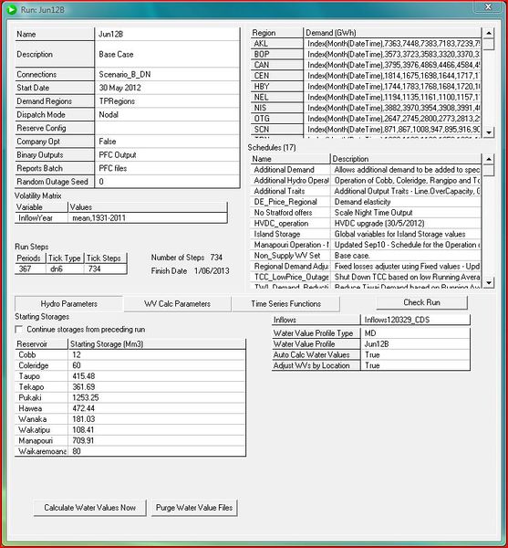Click Adjust WVs by Location value True
The image size is (508, 548).
(x=415, y=365)
